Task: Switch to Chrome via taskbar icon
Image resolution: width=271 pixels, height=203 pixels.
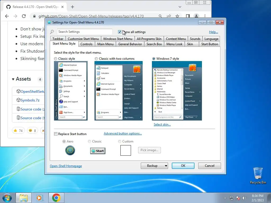Action: tap(56, 198)
